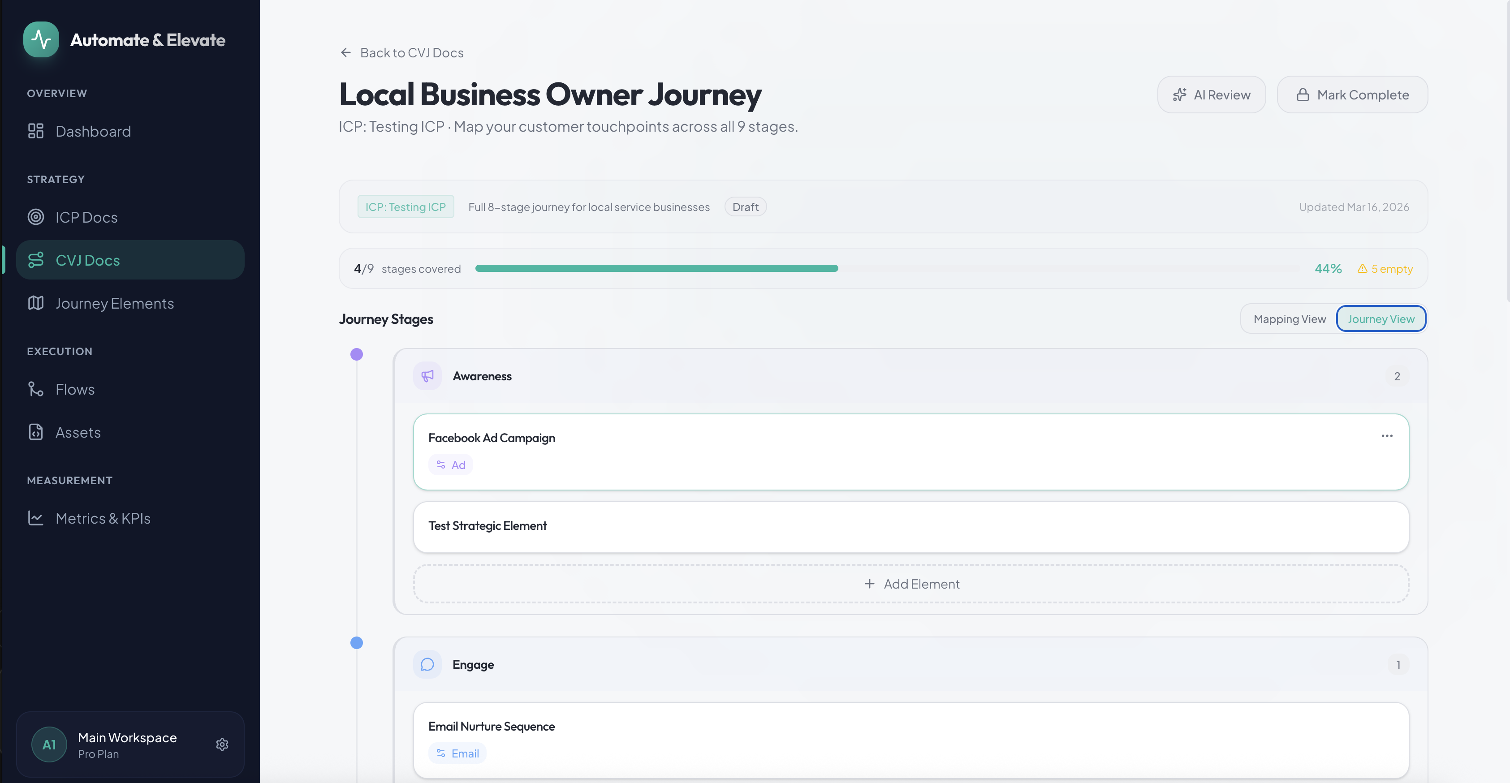Select CVJ Docs sidebar item

[130, 260]
